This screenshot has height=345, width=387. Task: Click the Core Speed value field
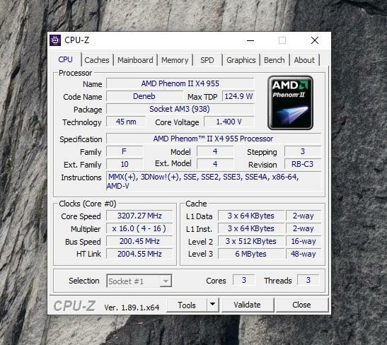pyautogui.click(x=139, y=216)
